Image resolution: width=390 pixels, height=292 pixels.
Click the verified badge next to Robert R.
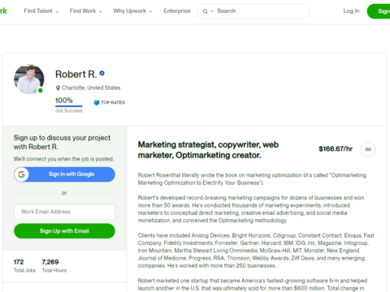tap(102, 73)
